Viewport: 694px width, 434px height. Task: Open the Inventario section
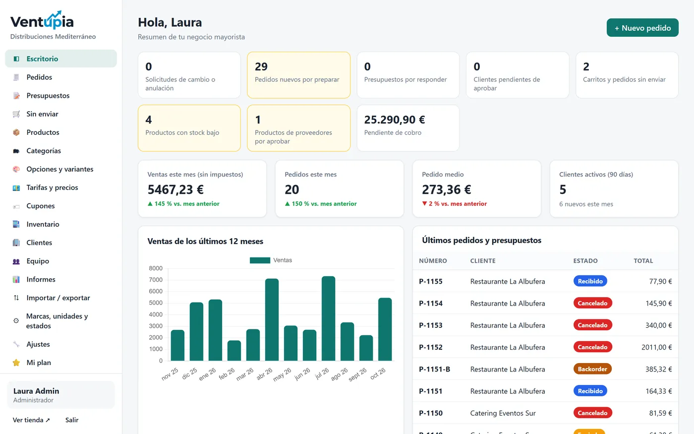point(61,224)
